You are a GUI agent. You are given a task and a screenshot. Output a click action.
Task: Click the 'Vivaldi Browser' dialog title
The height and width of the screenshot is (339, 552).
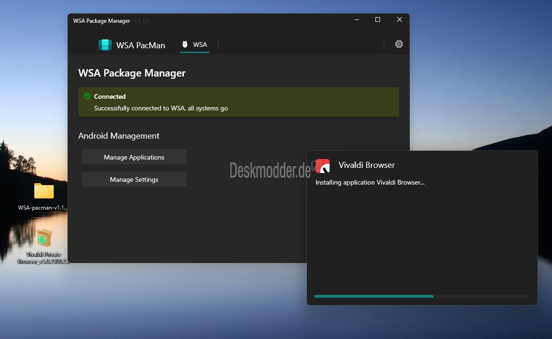pos(367,165)
